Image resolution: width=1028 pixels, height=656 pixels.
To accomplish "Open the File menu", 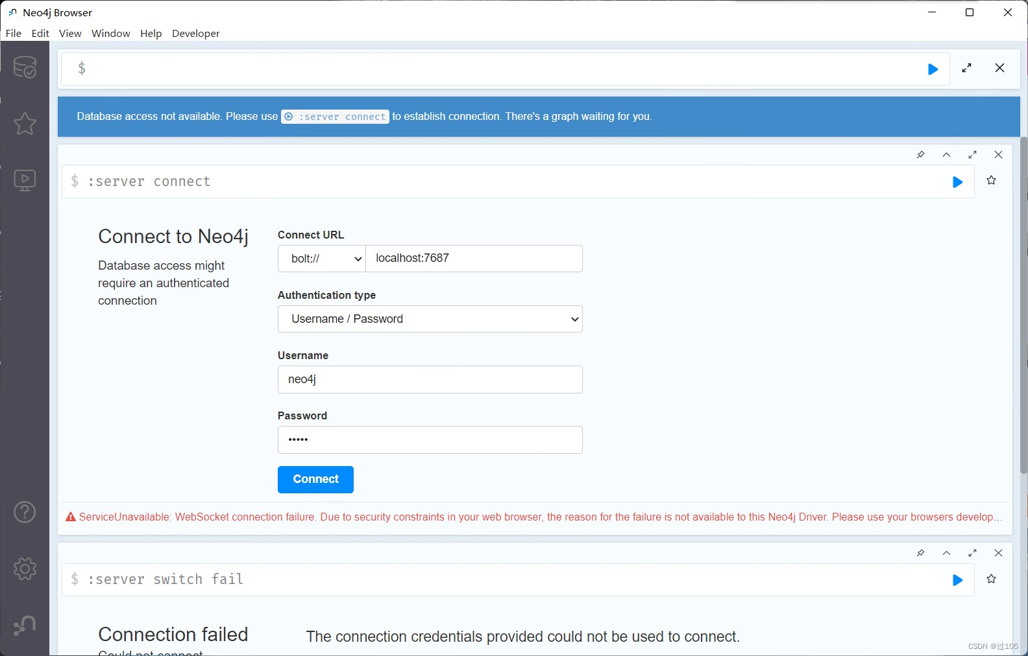I will pyautogui.click(x=14, y=34).
